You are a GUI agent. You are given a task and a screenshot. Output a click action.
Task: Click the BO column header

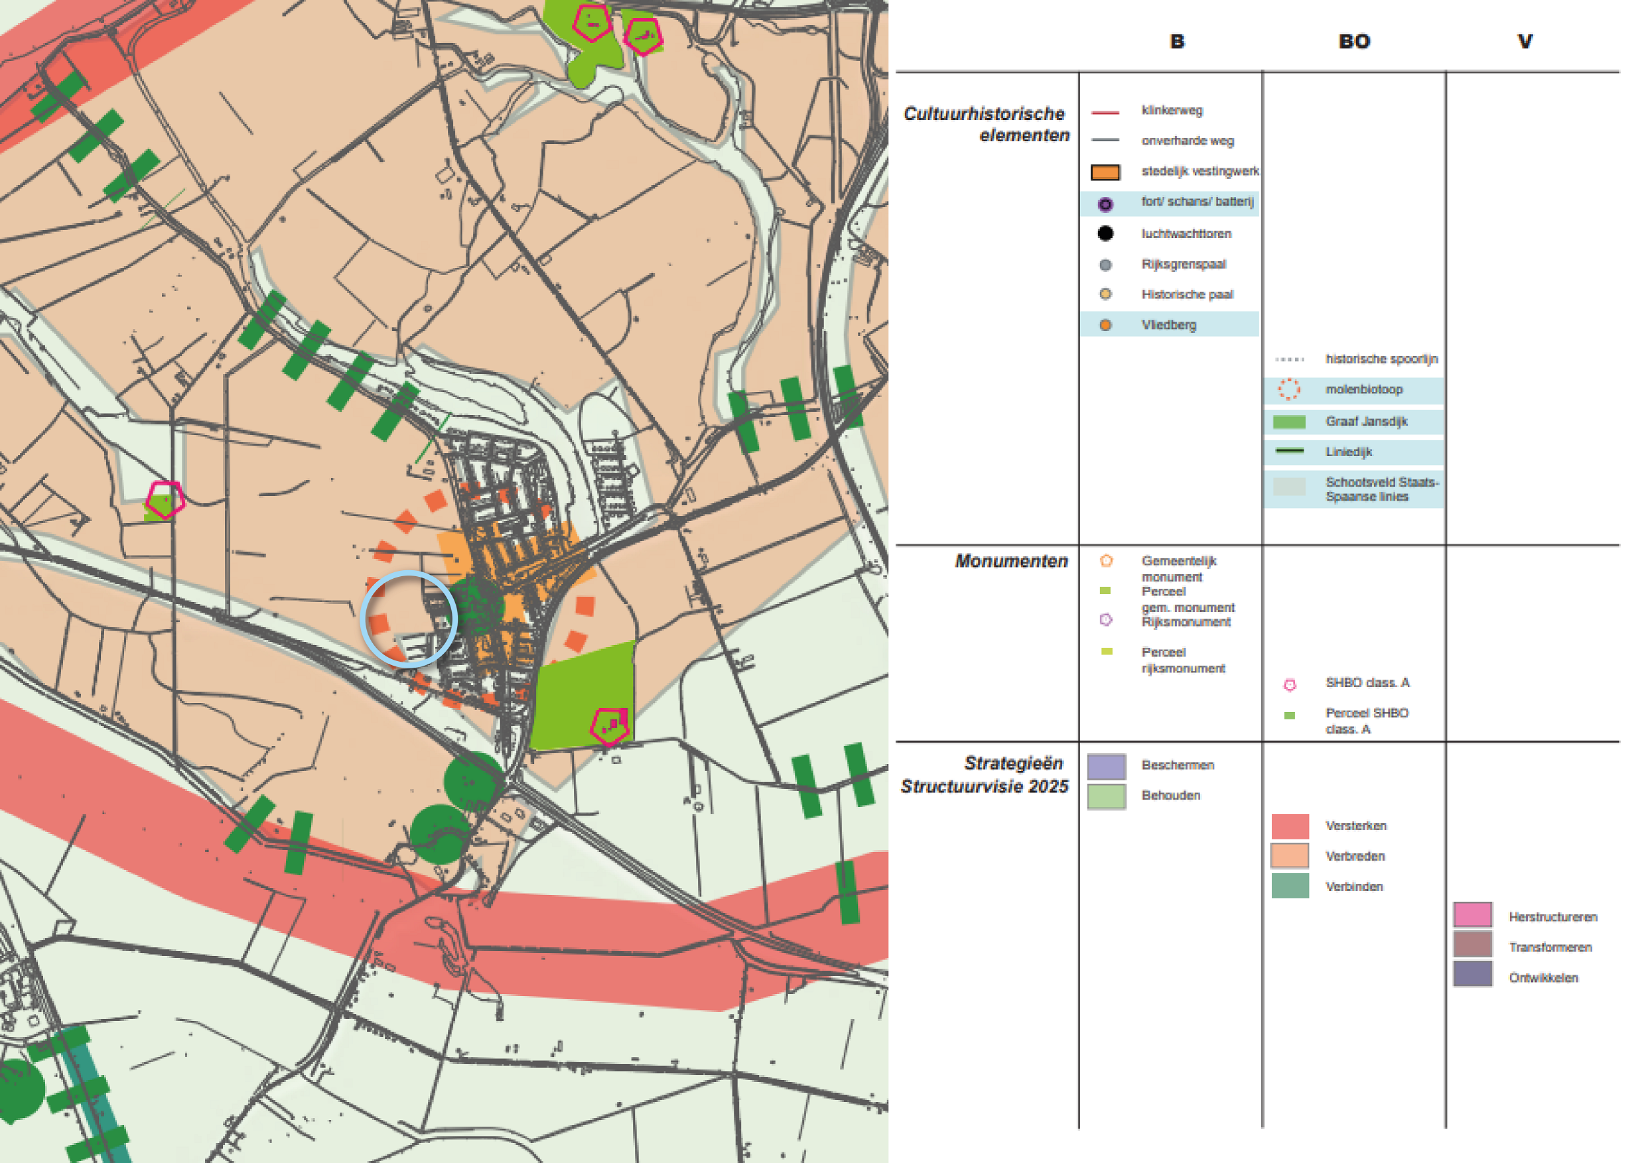pyautogui.click(x=1354, y=42)
